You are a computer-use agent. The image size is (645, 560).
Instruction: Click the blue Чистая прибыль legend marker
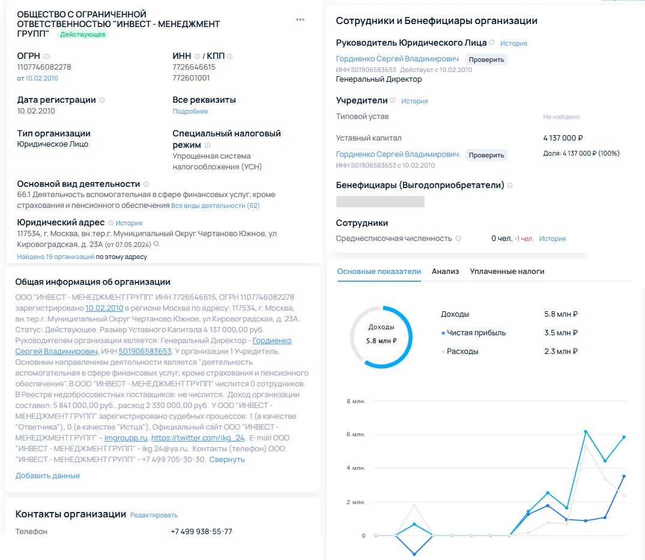(443, 332)
